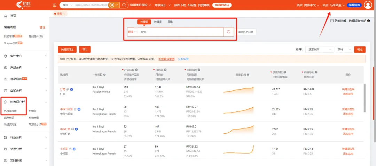Open the user avatar profile icon
The image size is (376, 166).
(x=368, y=5)
